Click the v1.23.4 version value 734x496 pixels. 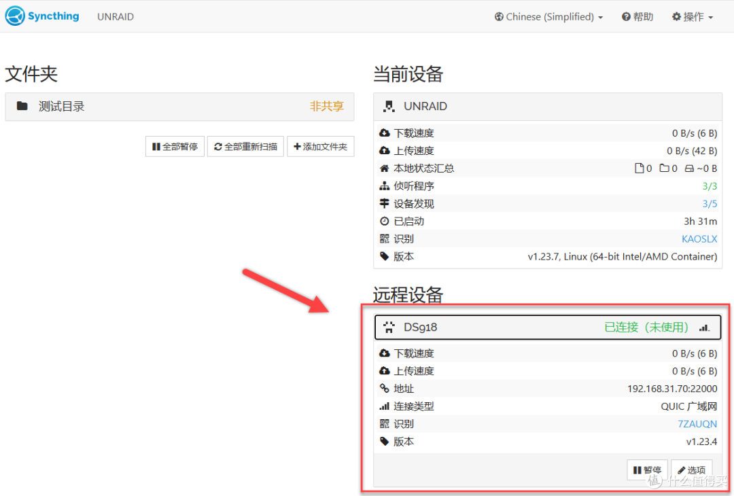[701, 442]
